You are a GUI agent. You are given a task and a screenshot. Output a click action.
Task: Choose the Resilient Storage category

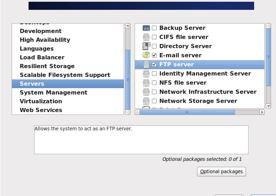pos(68,66)
